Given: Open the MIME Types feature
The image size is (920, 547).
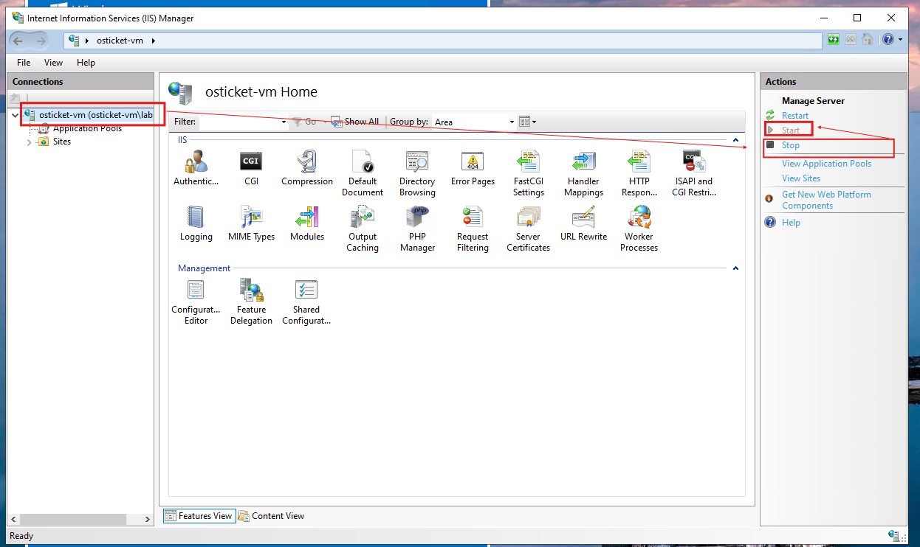Looking at the screenshot, I should point(251,224).
